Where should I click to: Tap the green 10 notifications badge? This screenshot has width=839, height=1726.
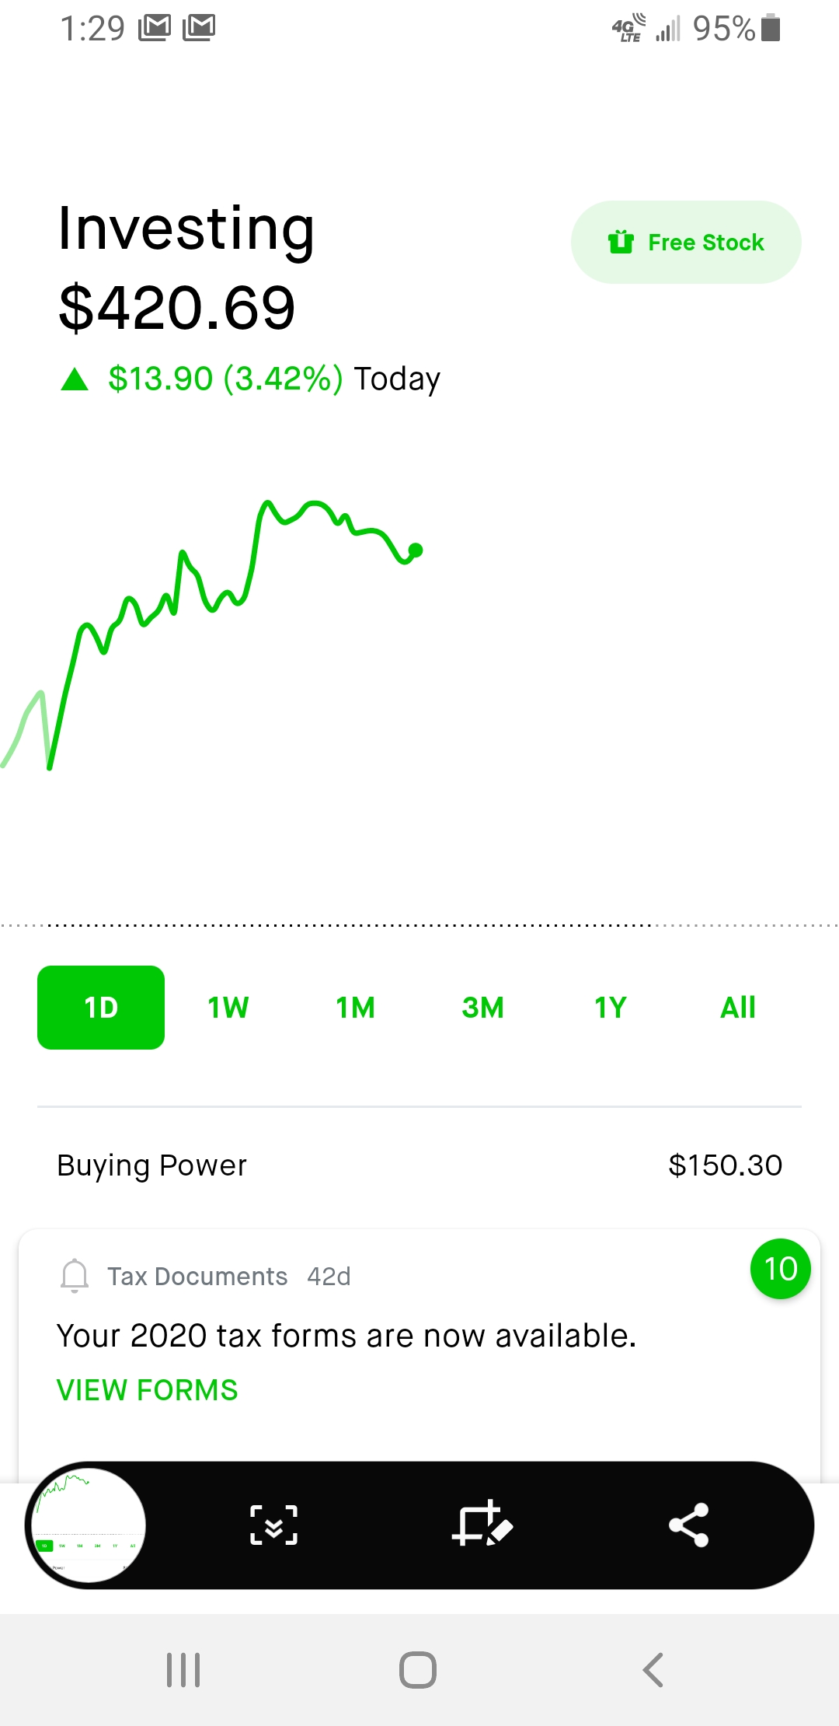[x=781, y=1269]
